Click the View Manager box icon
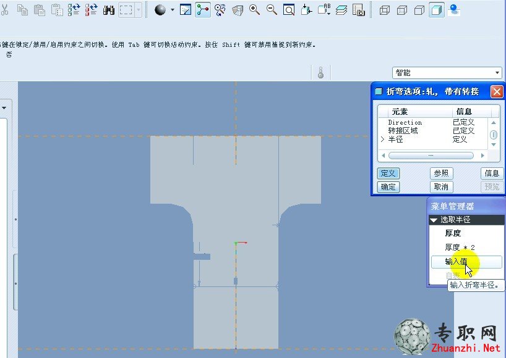This screenshot has height=358, width=506. [238, 10]
